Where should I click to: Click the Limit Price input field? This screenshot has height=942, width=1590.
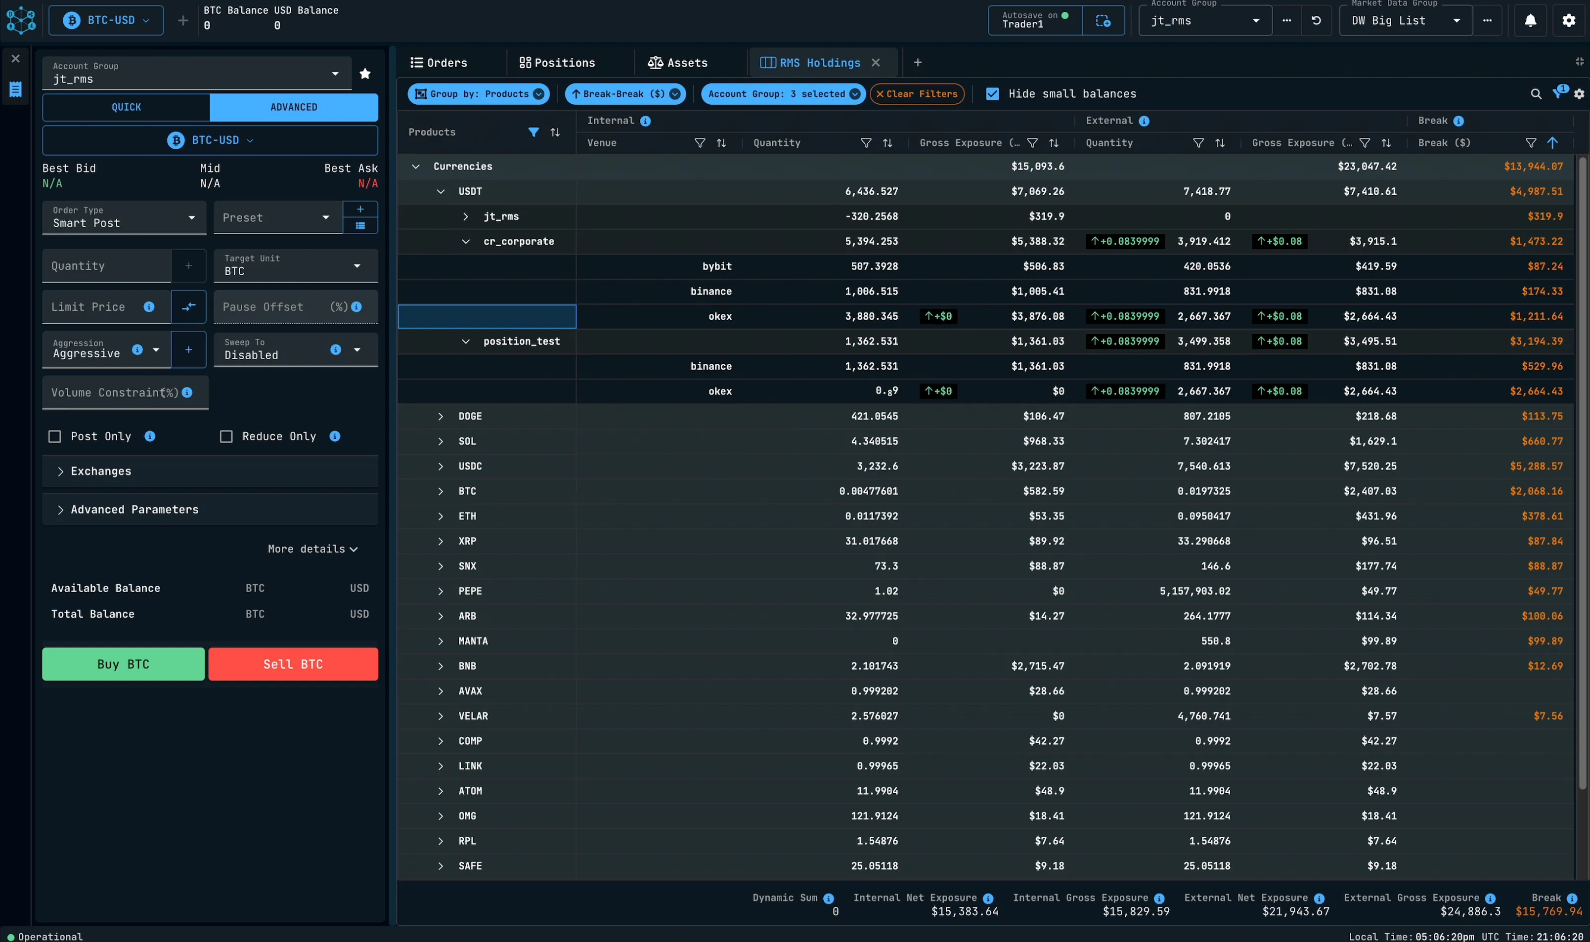[107, 306]
